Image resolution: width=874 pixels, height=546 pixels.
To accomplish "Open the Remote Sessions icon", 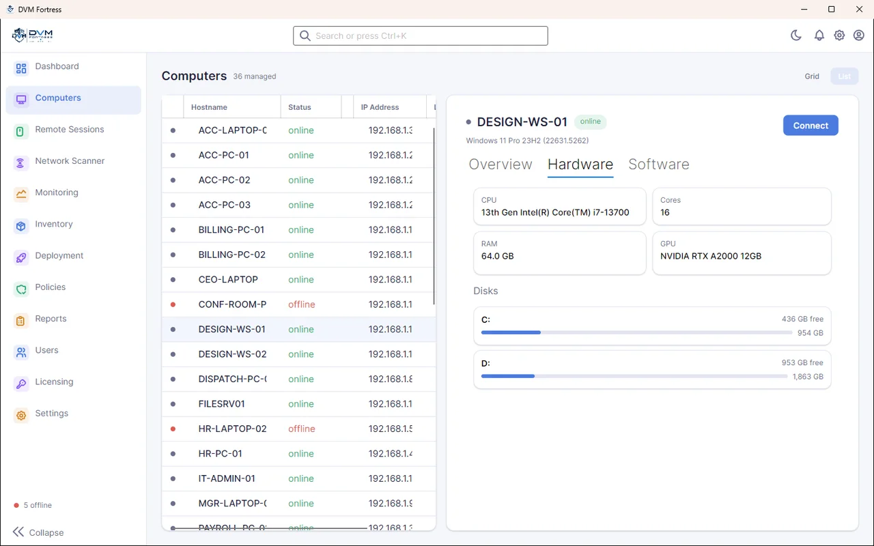I will click(21, 131).
